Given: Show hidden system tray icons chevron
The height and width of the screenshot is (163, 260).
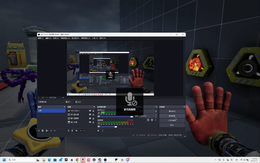Looking at the screenshot, I should [215, 160].
